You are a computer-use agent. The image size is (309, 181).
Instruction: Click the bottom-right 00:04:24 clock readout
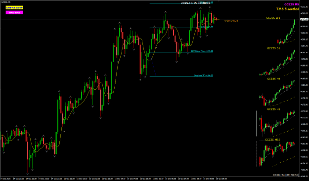pos(286,175)
